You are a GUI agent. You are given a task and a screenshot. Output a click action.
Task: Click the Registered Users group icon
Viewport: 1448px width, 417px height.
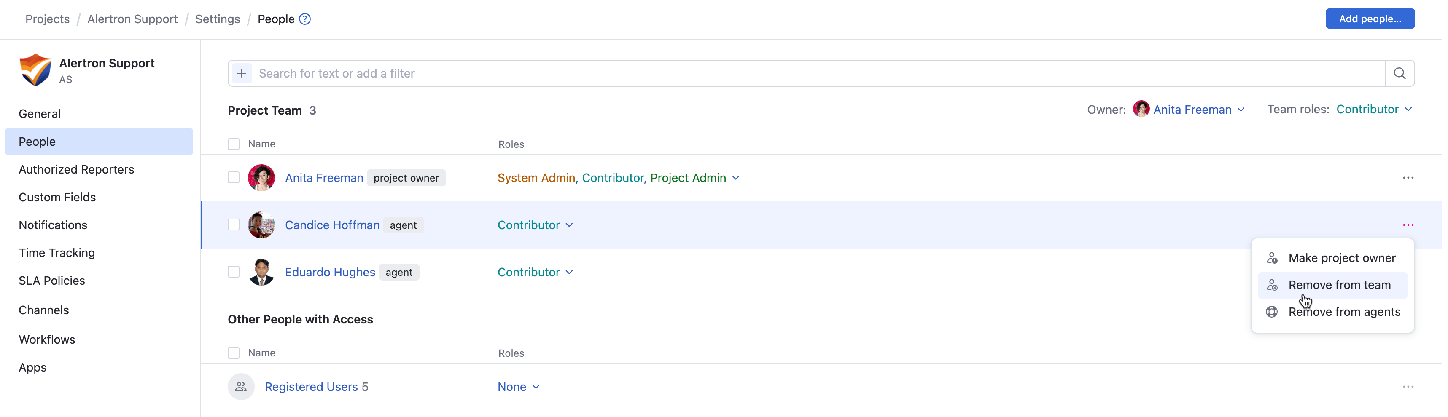pos(241,387)
